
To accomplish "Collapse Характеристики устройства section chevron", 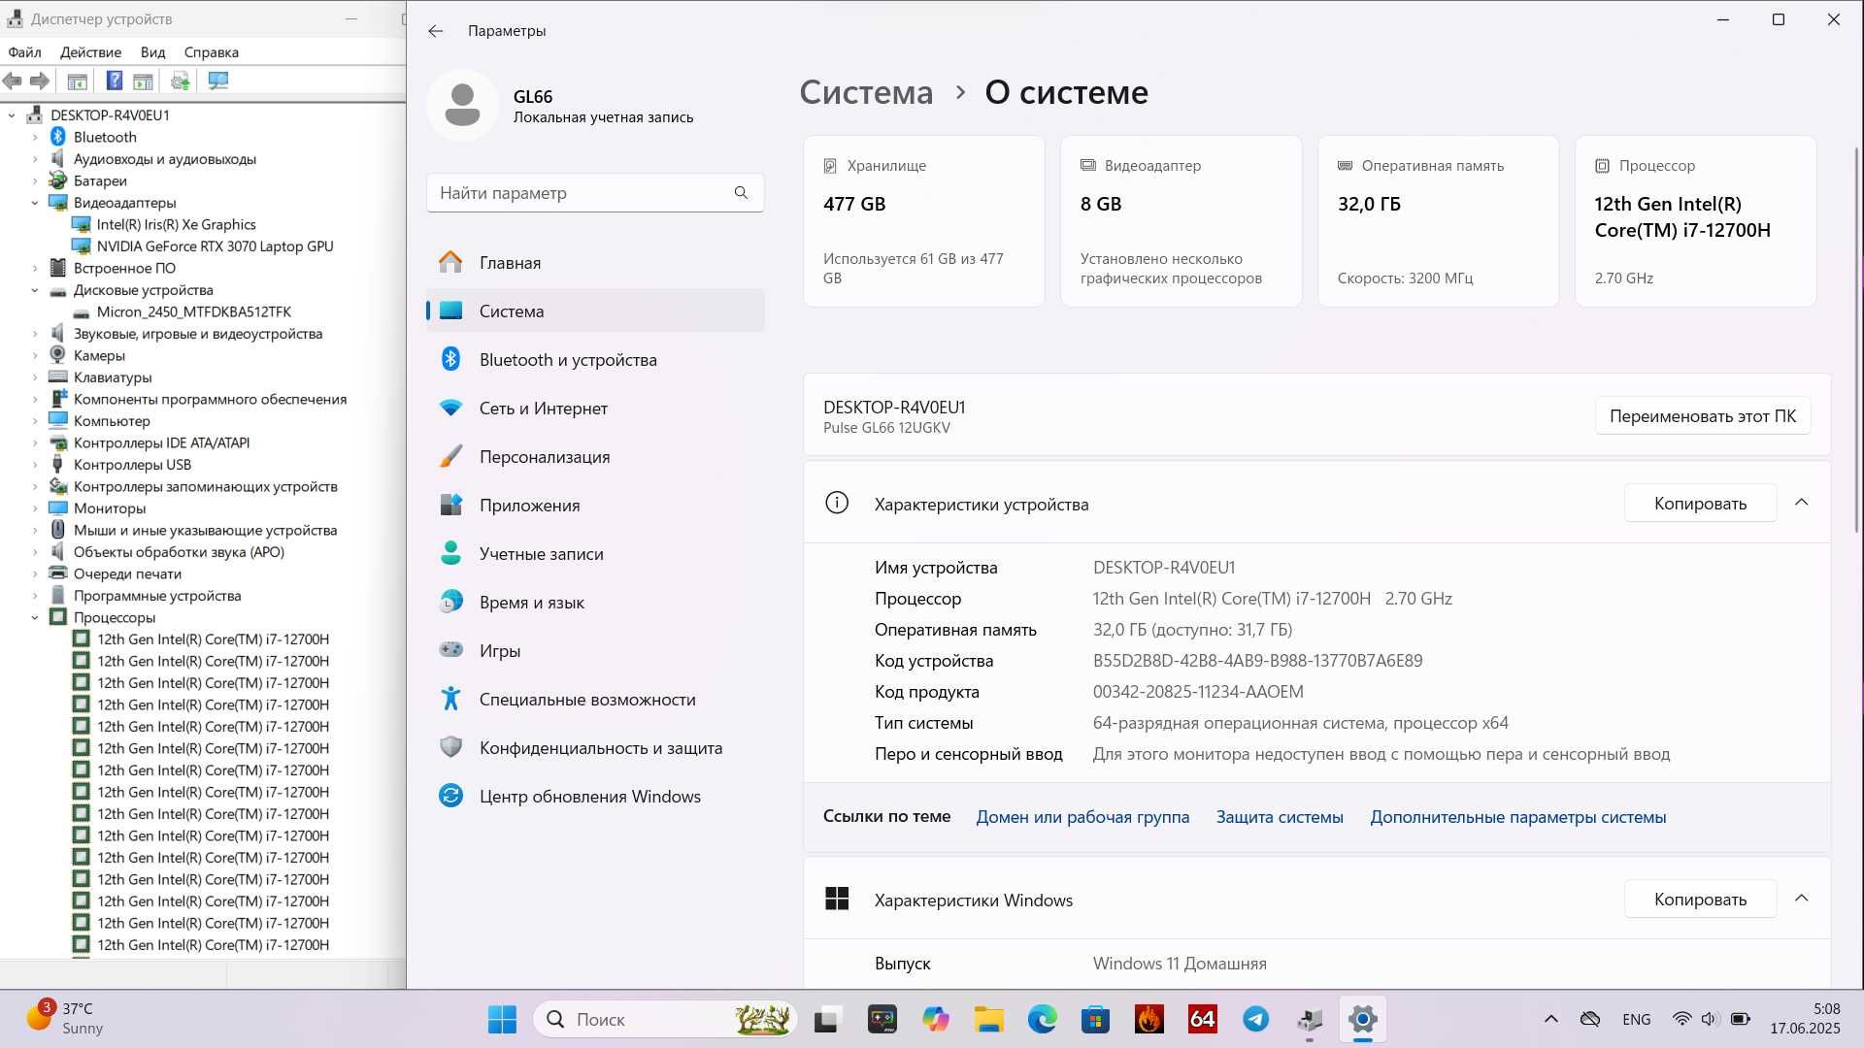I will [1801, 503].
